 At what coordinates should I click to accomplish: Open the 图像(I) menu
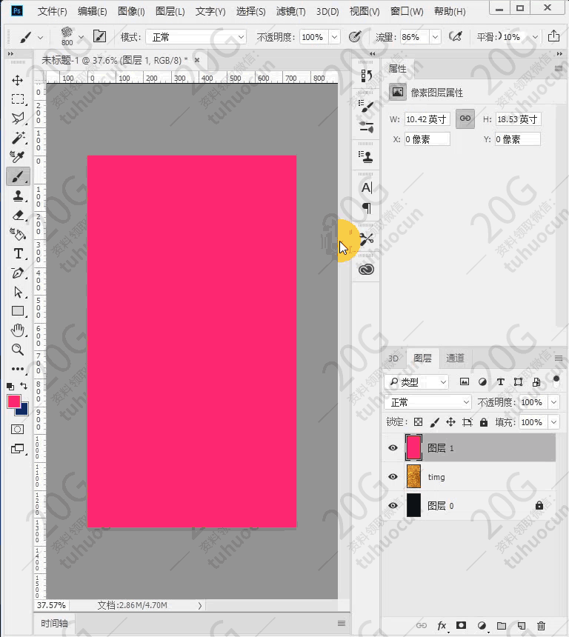coord(131,11)
